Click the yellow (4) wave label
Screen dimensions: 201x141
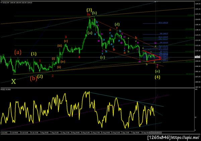[x=157, y=77]
